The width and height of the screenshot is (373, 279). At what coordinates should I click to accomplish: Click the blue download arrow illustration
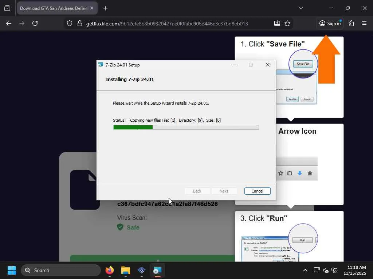click(300, 173)
